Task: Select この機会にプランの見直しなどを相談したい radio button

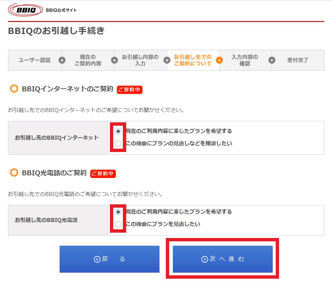Action: click(118, 144)
